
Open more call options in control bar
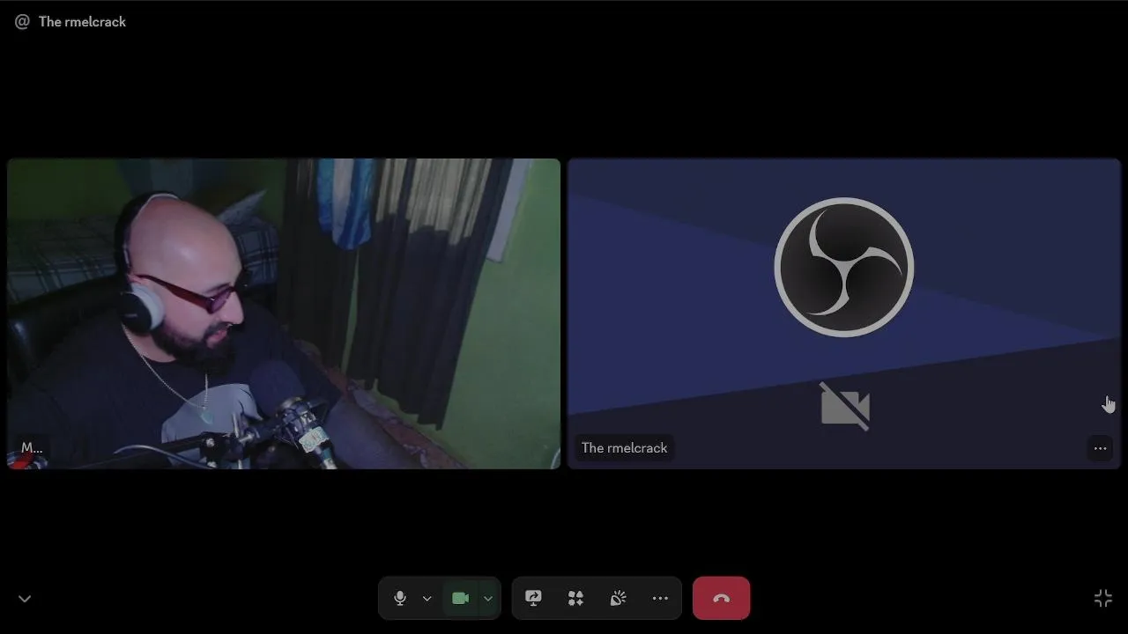tap(660, 599)
